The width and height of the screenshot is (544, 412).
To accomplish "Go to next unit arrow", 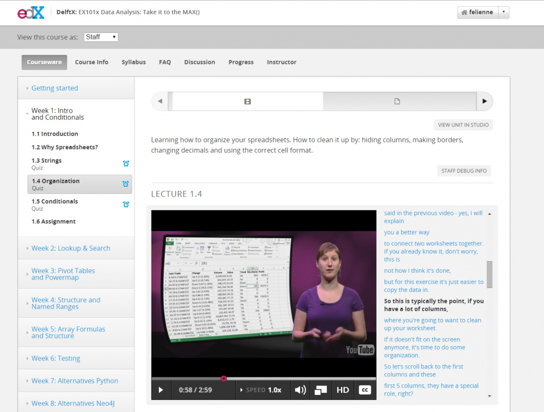I will point(484,102).
